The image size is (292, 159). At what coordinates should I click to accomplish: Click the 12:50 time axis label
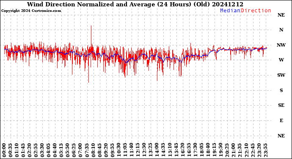coord(144,151)
